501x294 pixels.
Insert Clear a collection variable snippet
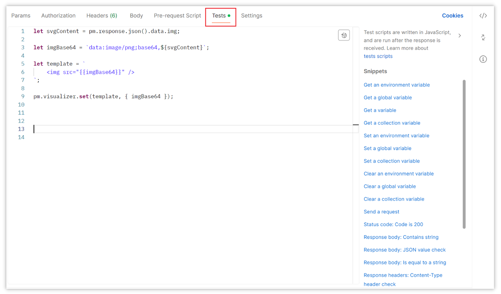coord(394,199)
